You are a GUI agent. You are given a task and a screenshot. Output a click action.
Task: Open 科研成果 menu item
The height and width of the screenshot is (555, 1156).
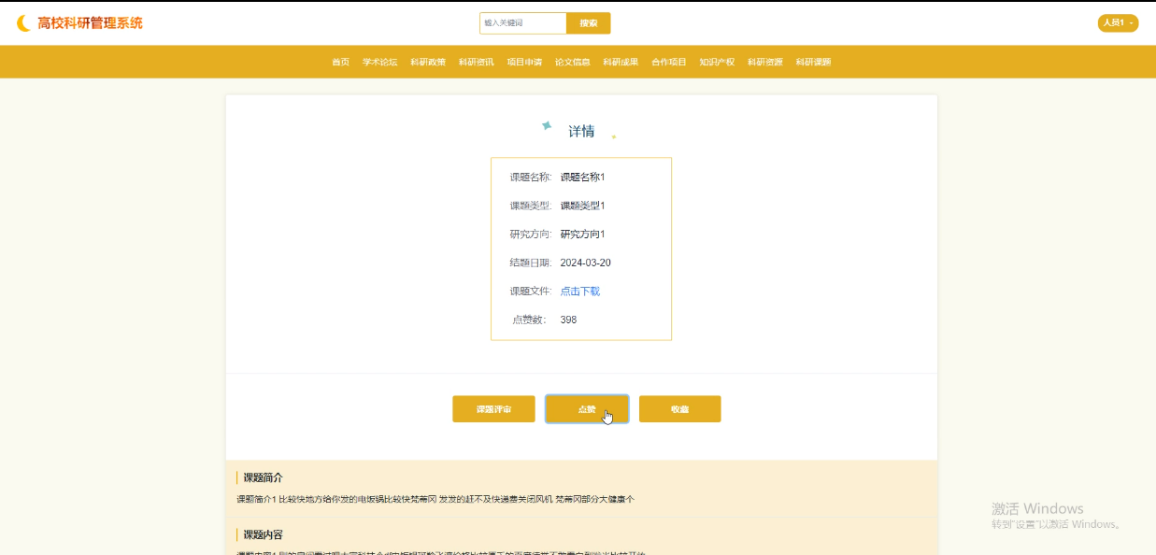(x=621, y=62)
